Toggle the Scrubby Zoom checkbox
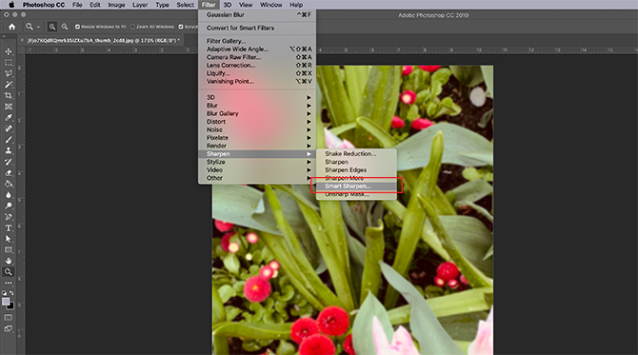This screenshot has width=638, height=355. [x=181, y=27]
